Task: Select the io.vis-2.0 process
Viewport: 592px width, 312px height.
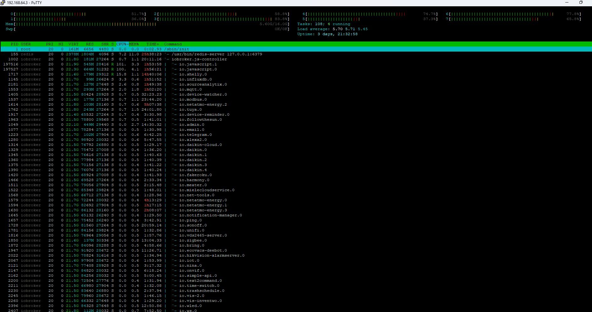Action: pyautogui.click(x=296, y=296)
